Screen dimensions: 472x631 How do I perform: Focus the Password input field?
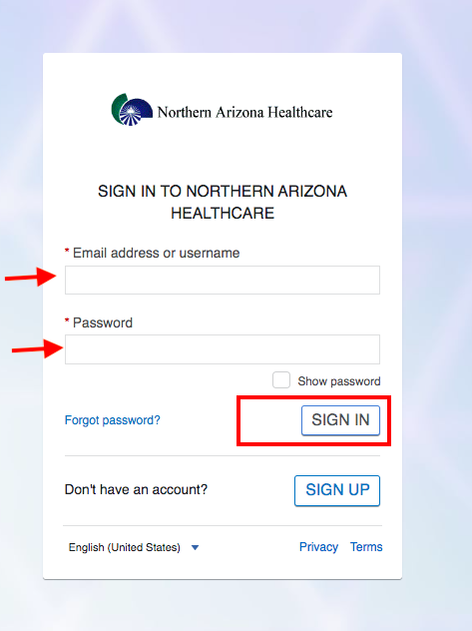(x=223, y=349)
